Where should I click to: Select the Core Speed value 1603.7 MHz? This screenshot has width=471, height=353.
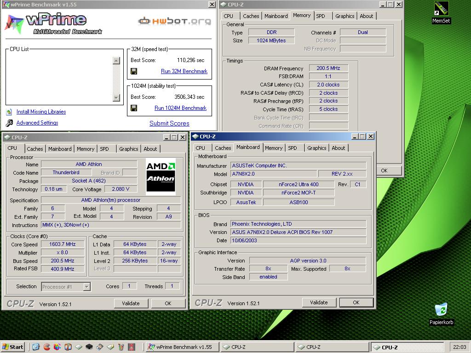point(63,245)
